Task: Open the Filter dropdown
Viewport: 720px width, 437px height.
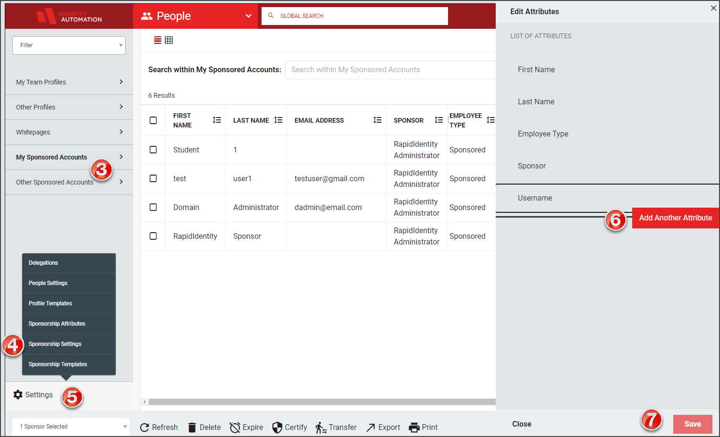Action: pyautogui.click(x=69, y=45)
